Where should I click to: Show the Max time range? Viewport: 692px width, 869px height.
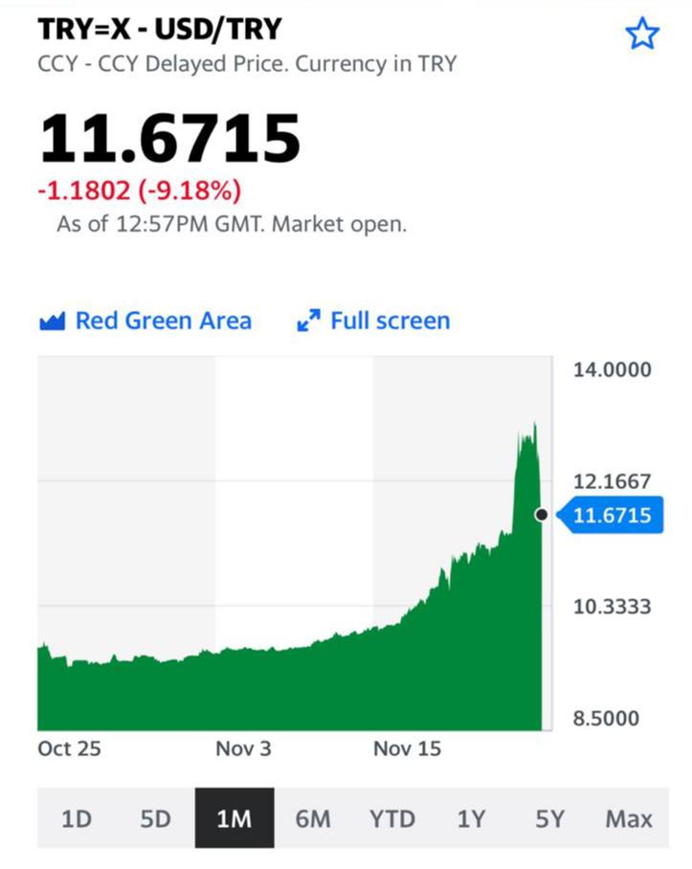629,818
